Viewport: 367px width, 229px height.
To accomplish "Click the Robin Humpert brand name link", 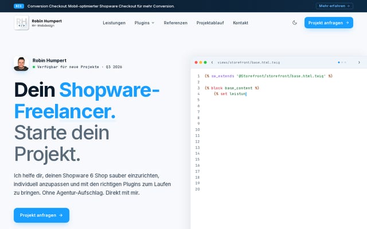I will click(x=47, y=21).
